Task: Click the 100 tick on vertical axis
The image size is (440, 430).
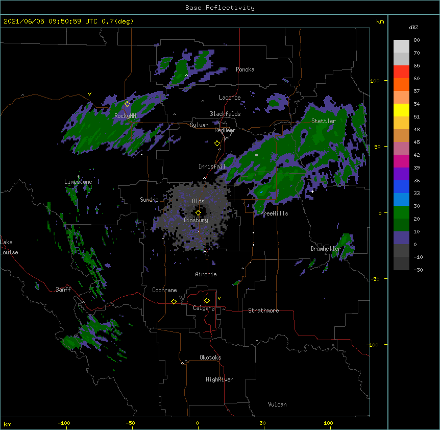Action: pos(375,81)
